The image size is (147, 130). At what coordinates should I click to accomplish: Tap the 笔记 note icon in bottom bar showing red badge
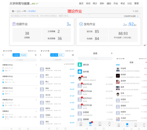click(x=100, y=124)
